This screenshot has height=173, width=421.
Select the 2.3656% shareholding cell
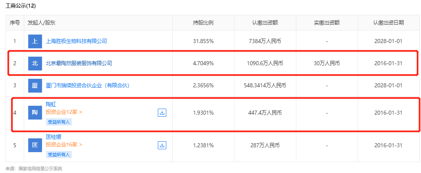point(203,86)
